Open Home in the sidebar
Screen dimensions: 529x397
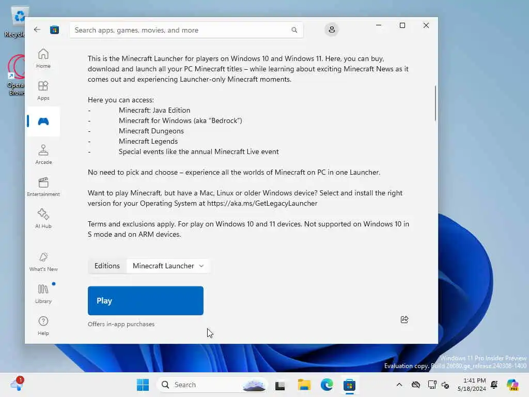(43, 58)
